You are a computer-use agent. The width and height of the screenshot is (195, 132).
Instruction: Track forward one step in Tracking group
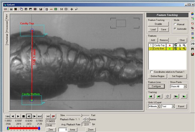(176, 96)
